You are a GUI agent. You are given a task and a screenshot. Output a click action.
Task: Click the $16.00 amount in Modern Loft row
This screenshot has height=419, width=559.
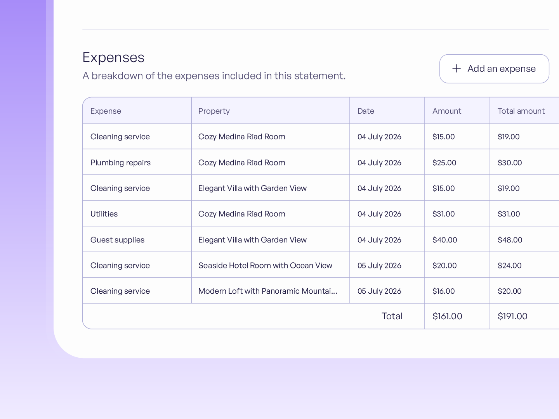[444, 291]
